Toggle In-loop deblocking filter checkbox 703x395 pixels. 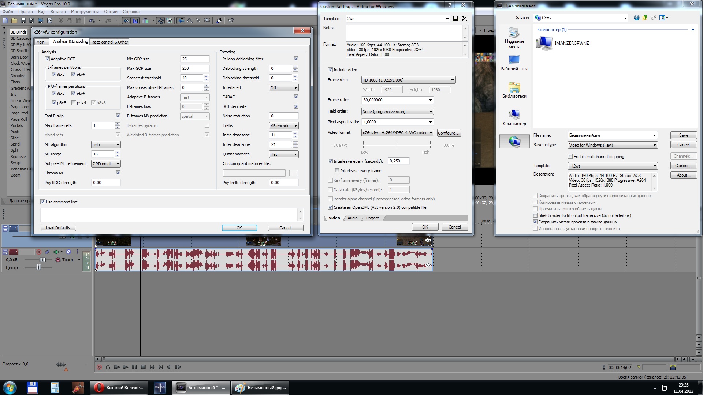point(296,59)
